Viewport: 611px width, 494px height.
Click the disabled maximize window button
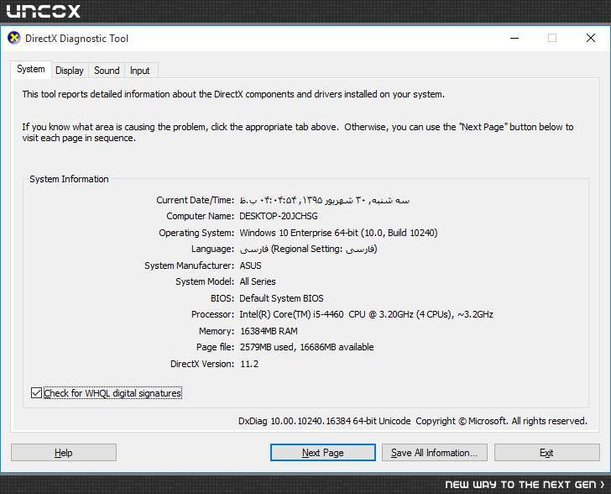coord(552,39)
